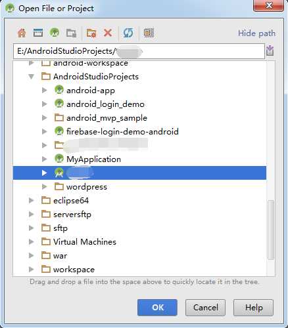Expand android-app project arrow

click(x=45, y=91)
